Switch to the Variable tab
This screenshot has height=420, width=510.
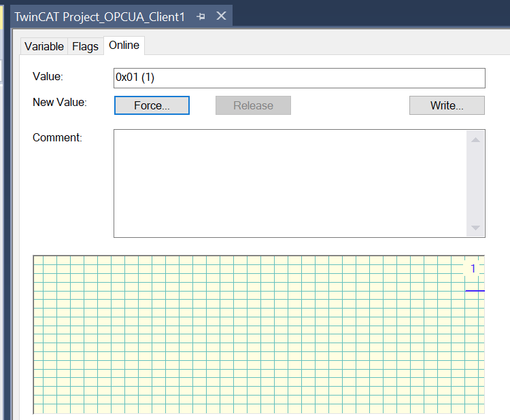(x=44, y=46)
